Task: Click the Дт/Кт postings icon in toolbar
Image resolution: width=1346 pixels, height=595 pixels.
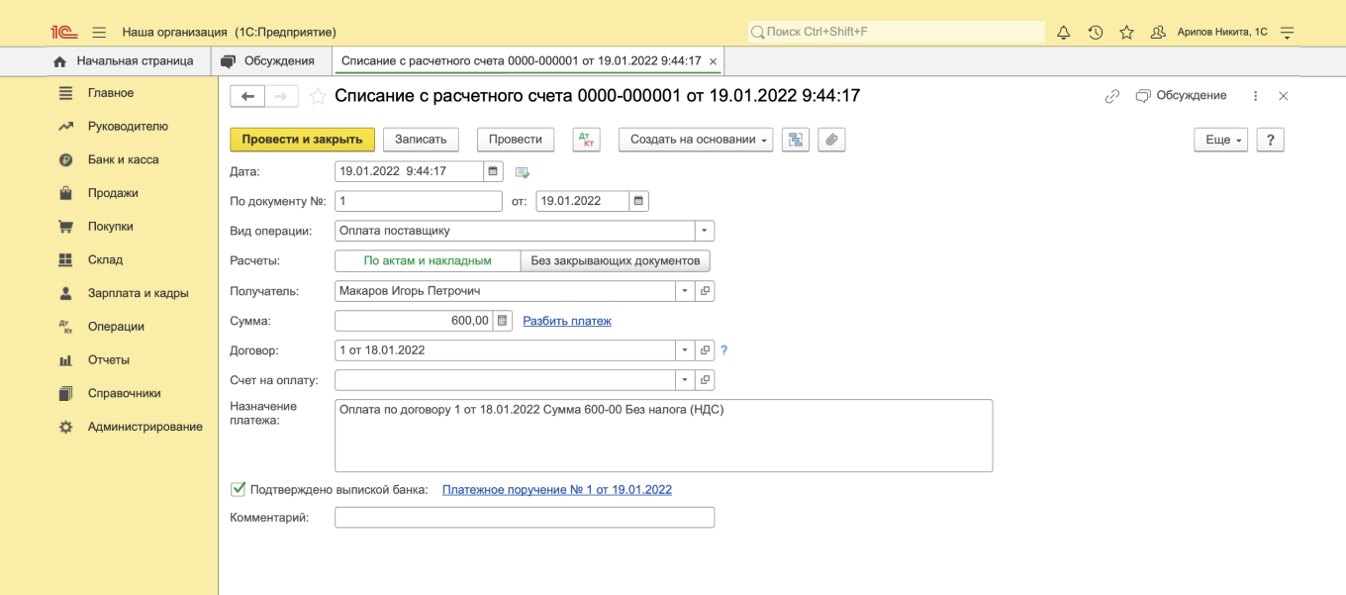Action: tap(587, 140)
